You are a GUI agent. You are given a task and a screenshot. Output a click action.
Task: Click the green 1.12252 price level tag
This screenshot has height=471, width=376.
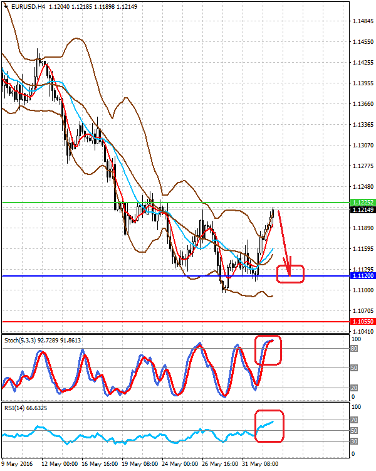pos(363,202)
